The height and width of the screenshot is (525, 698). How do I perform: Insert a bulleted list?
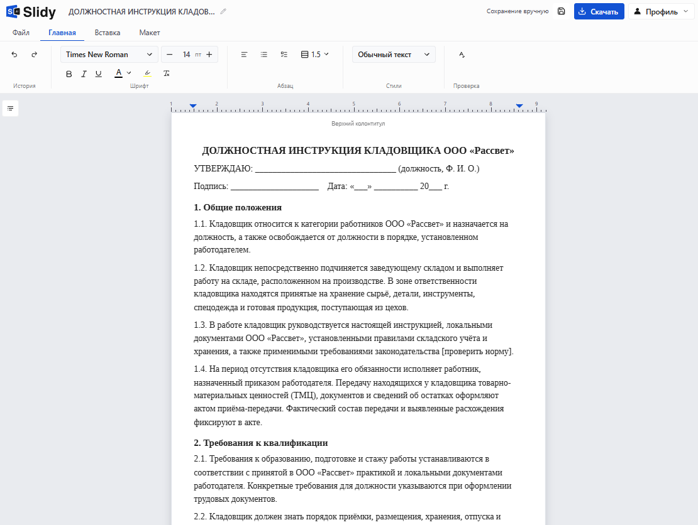point(264,54)
